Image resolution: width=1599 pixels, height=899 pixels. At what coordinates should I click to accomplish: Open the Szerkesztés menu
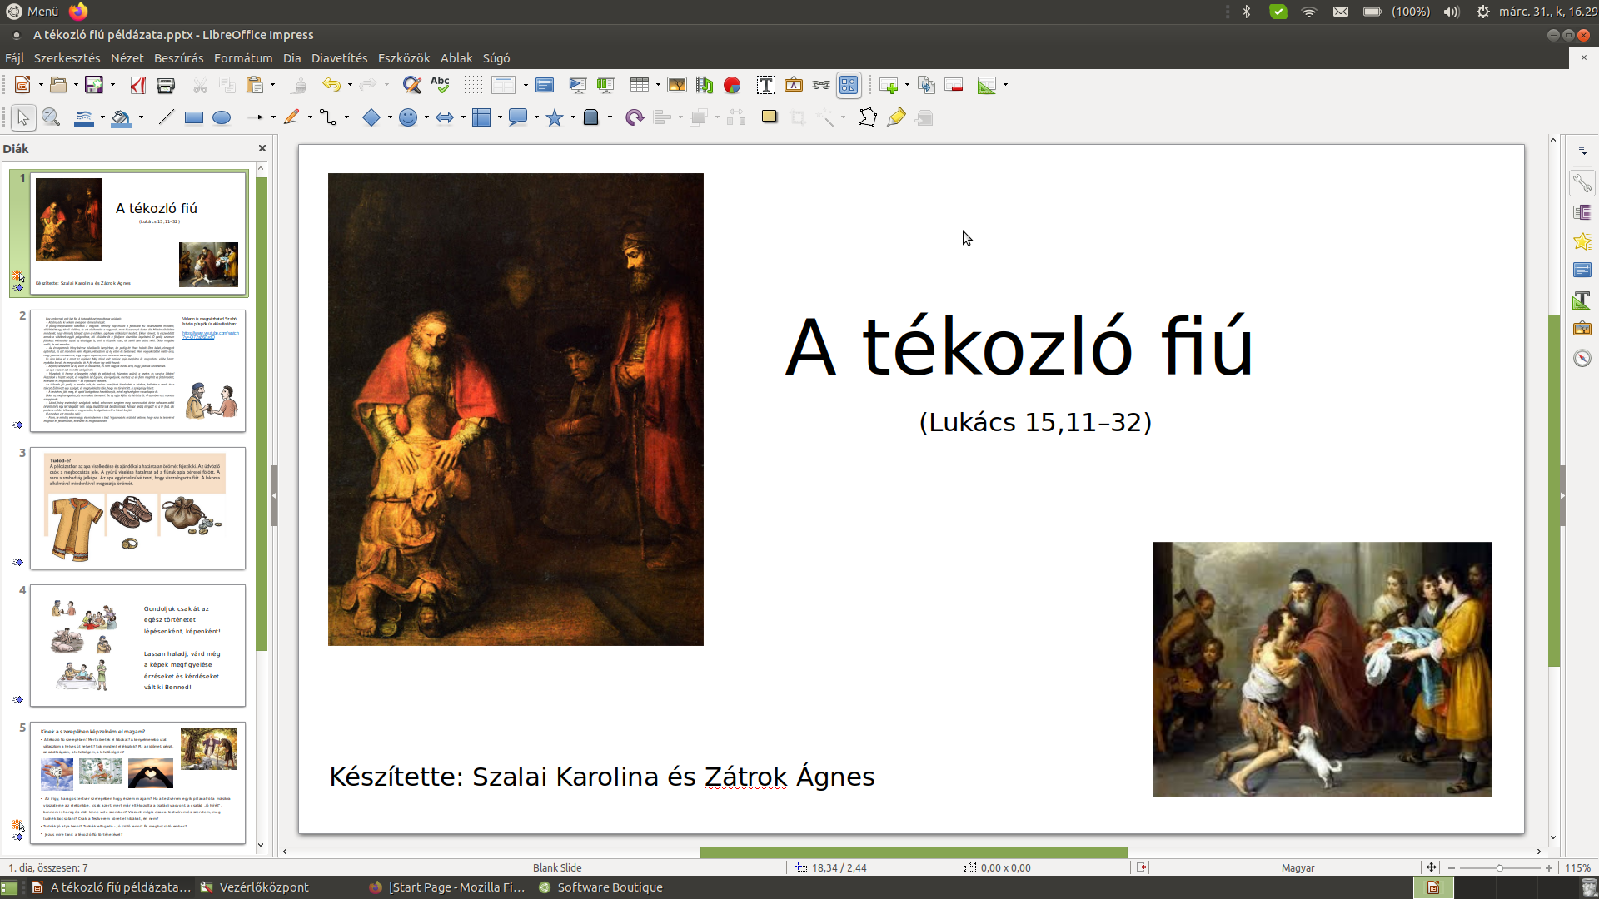tap(67, 58)
